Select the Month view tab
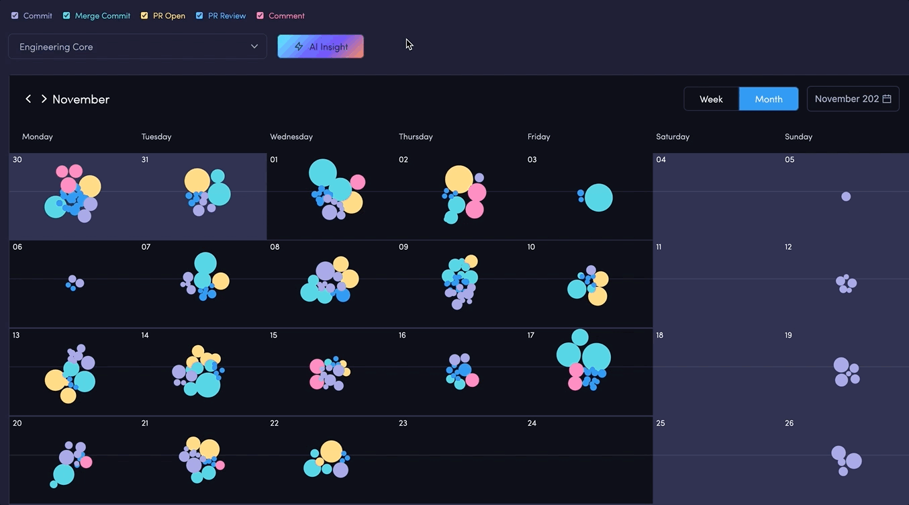 (x=768, y=99)
